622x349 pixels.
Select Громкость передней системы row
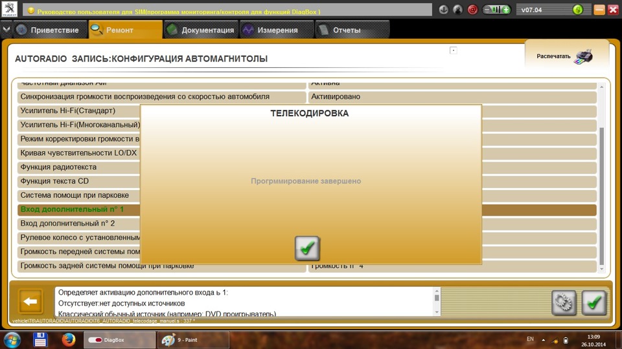point(78,251)
